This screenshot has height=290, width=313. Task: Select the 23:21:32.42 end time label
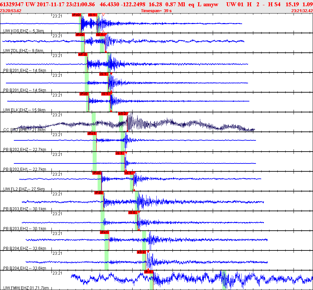tap(302, 11)
